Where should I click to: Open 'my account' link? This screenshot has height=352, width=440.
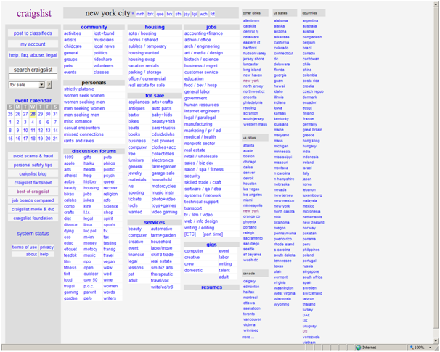click(x=33, y=44)
